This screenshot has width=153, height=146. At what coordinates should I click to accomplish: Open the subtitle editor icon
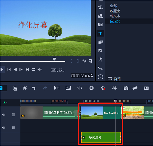coord(146,88)
